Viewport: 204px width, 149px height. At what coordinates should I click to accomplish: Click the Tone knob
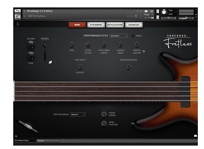pyautogui.click(x=30, y=56)
